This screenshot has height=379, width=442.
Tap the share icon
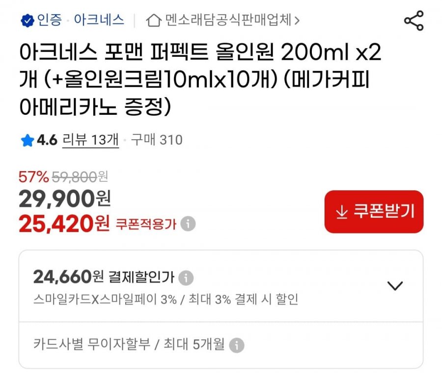pyautogui.click(x=414, y=21)
